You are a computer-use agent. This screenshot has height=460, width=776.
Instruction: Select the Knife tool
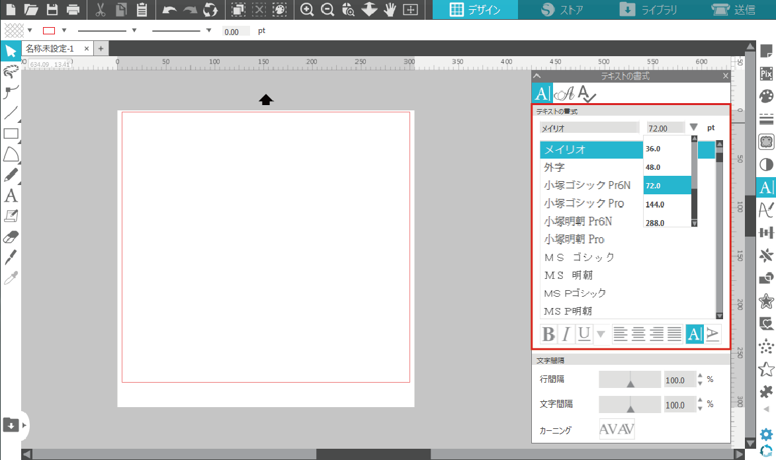point(11,257)
